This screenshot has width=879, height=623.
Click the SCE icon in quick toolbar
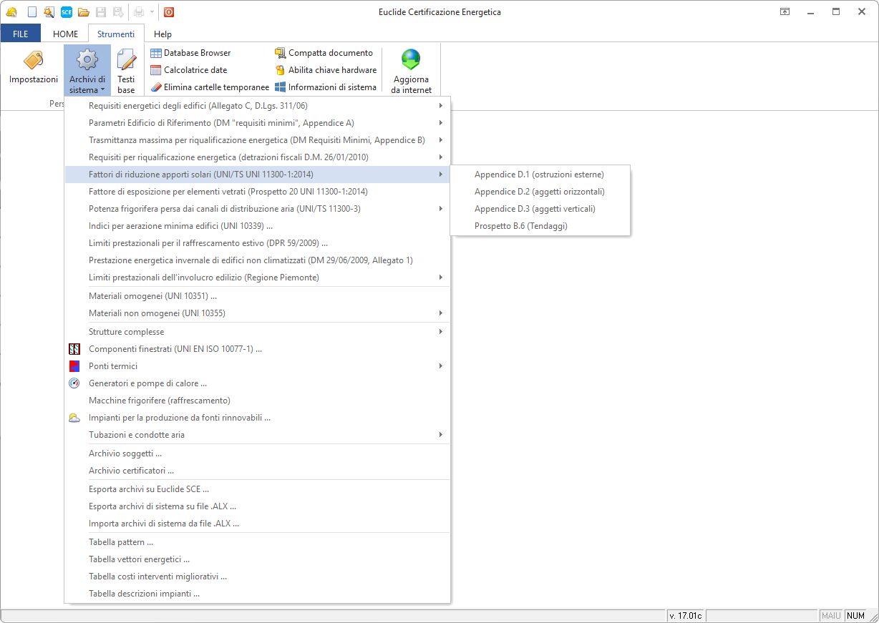[x=67, y=11]
